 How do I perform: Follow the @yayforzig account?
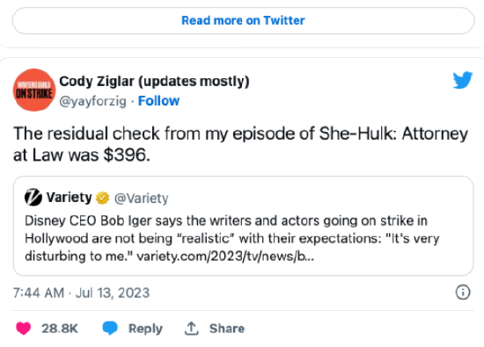pos(158,101)
